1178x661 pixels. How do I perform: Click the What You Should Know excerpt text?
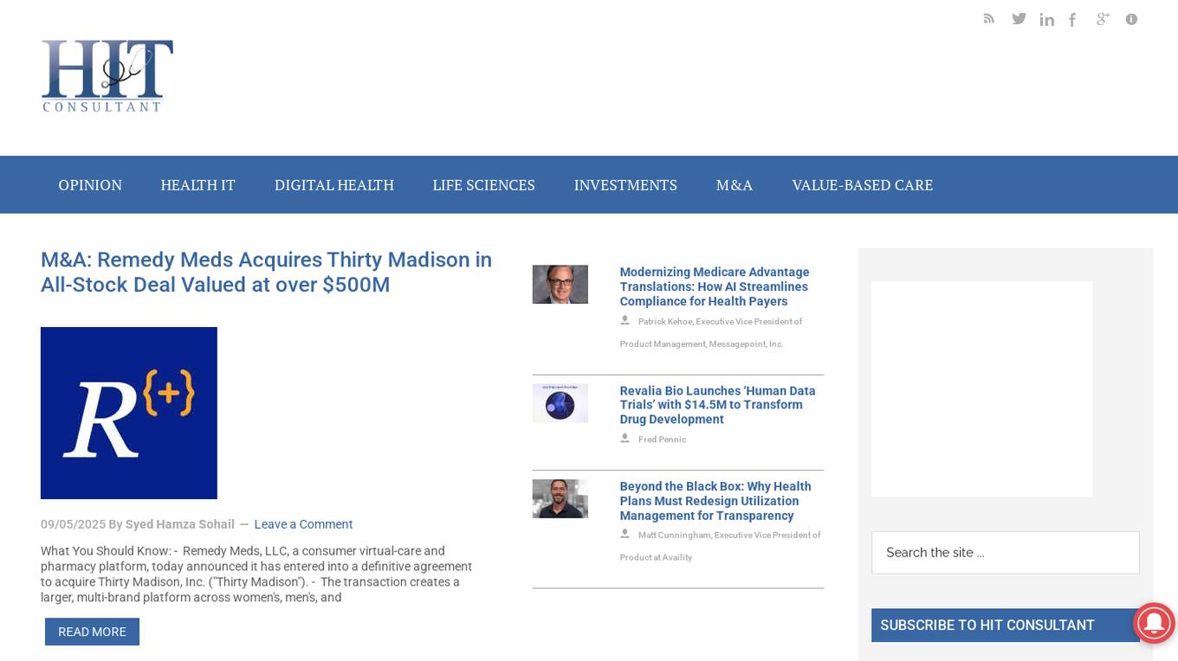pos(257,574)
